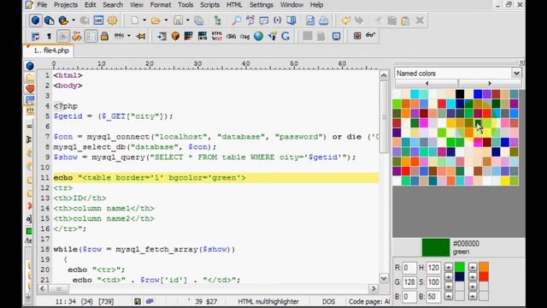Click the store arrow beside orange swatch
The height and width of the screenshot is (308, 547).
tap(473, 268)
